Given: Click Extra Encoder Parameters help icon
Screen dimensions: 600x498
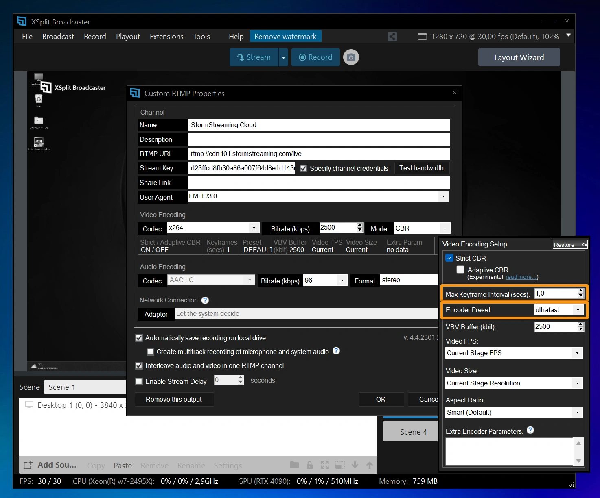Looking at the screenshot, I should (530, 430).
